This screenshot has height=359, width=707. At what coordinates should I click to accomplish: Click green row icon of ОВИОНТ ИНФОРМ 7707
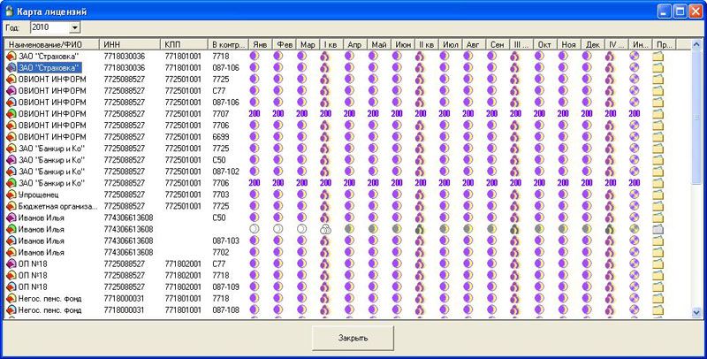click(11, 114)
